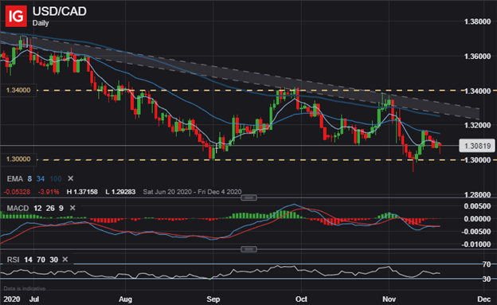
Task: Select the pane resize handle above RSI
Action: tap(248, 249)
